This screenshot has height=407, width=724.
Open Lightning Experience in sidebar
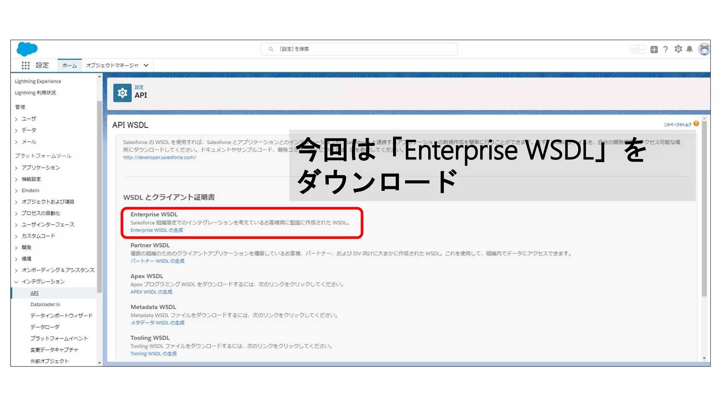pyautogui.click(x=38, y=81)
